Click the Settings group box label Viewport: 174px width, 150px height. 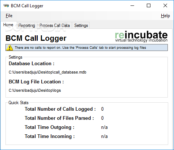click(x=16, y=57)
